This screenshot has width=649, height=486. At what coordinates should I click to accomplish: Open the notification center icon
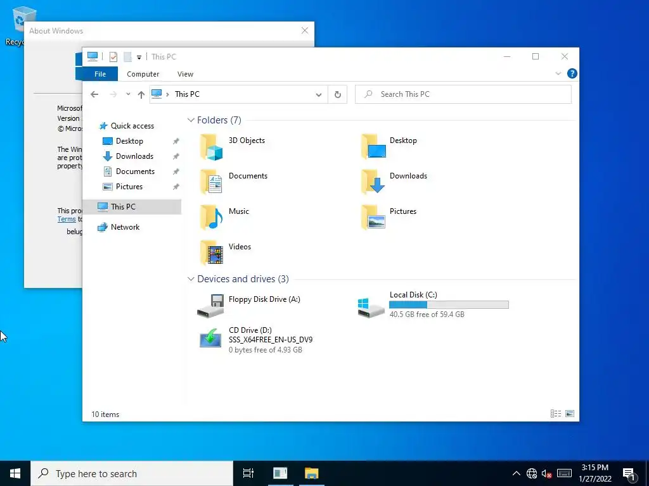click(x=629, y=474)
